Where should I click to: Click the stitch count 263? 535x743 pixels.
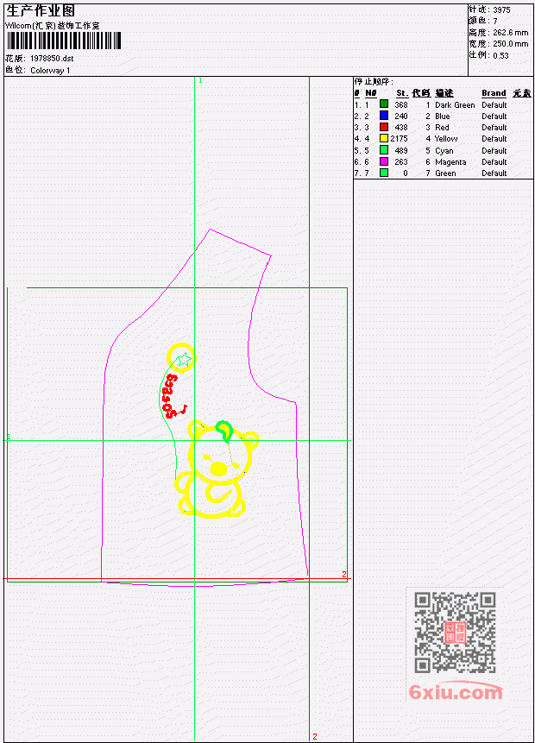pyautogui.click(x=401, y=161)
